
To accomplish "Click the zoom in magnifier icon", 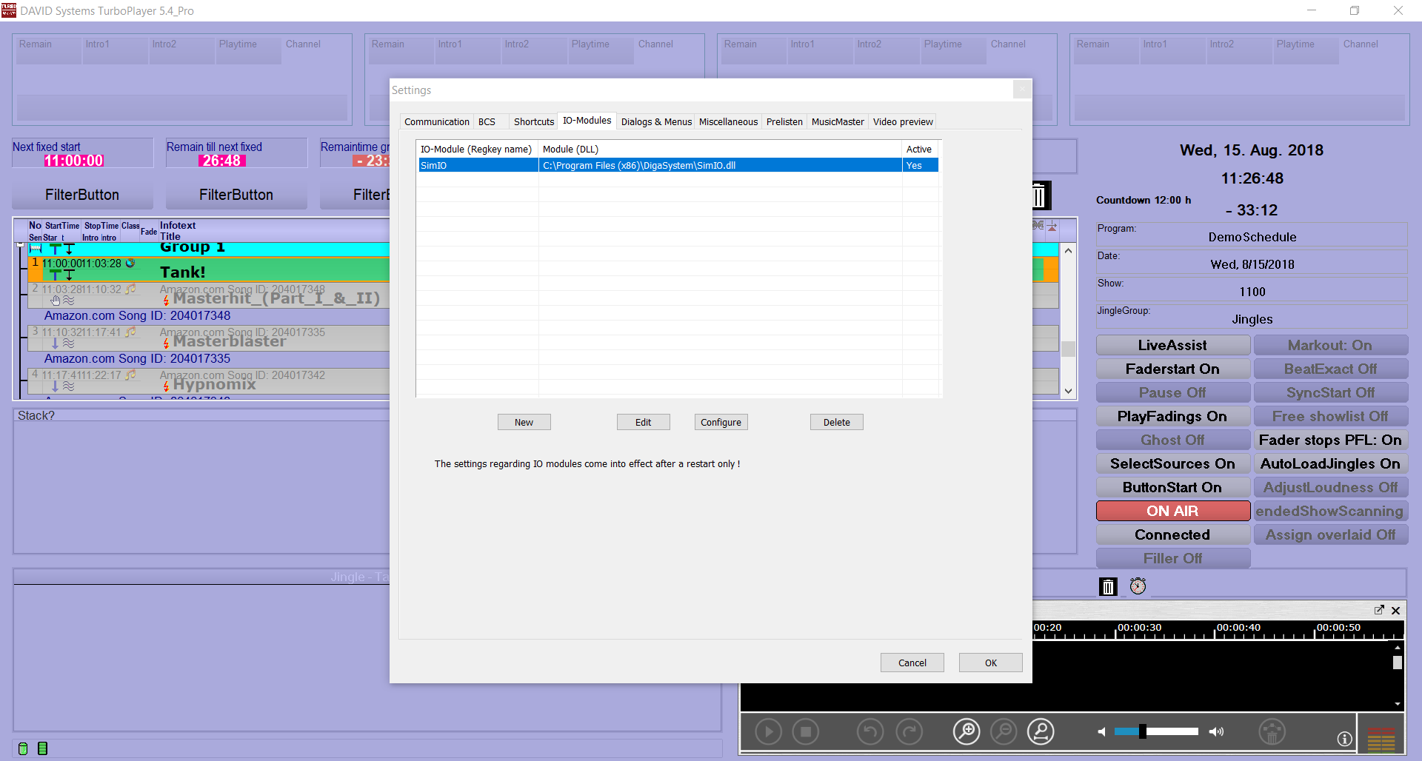I will click(x=966, y=732).
